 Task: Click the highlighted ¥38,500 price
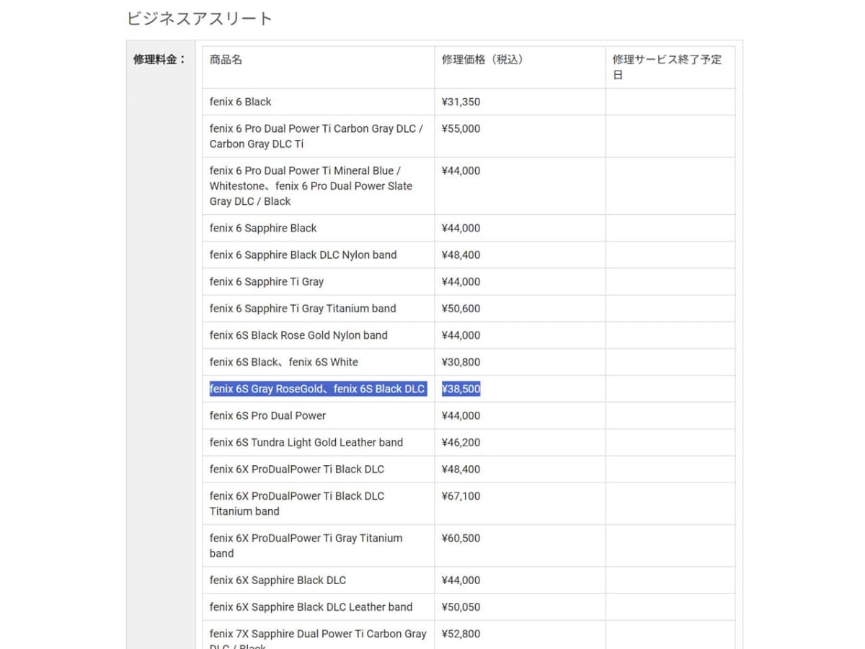(461, 389)
